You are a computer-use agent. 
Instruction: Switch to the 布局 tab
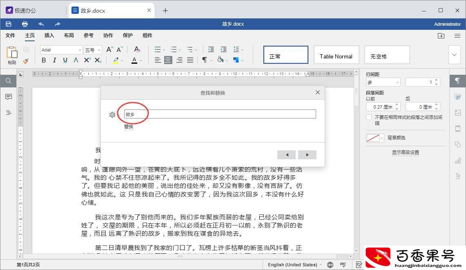coord(69,36)
